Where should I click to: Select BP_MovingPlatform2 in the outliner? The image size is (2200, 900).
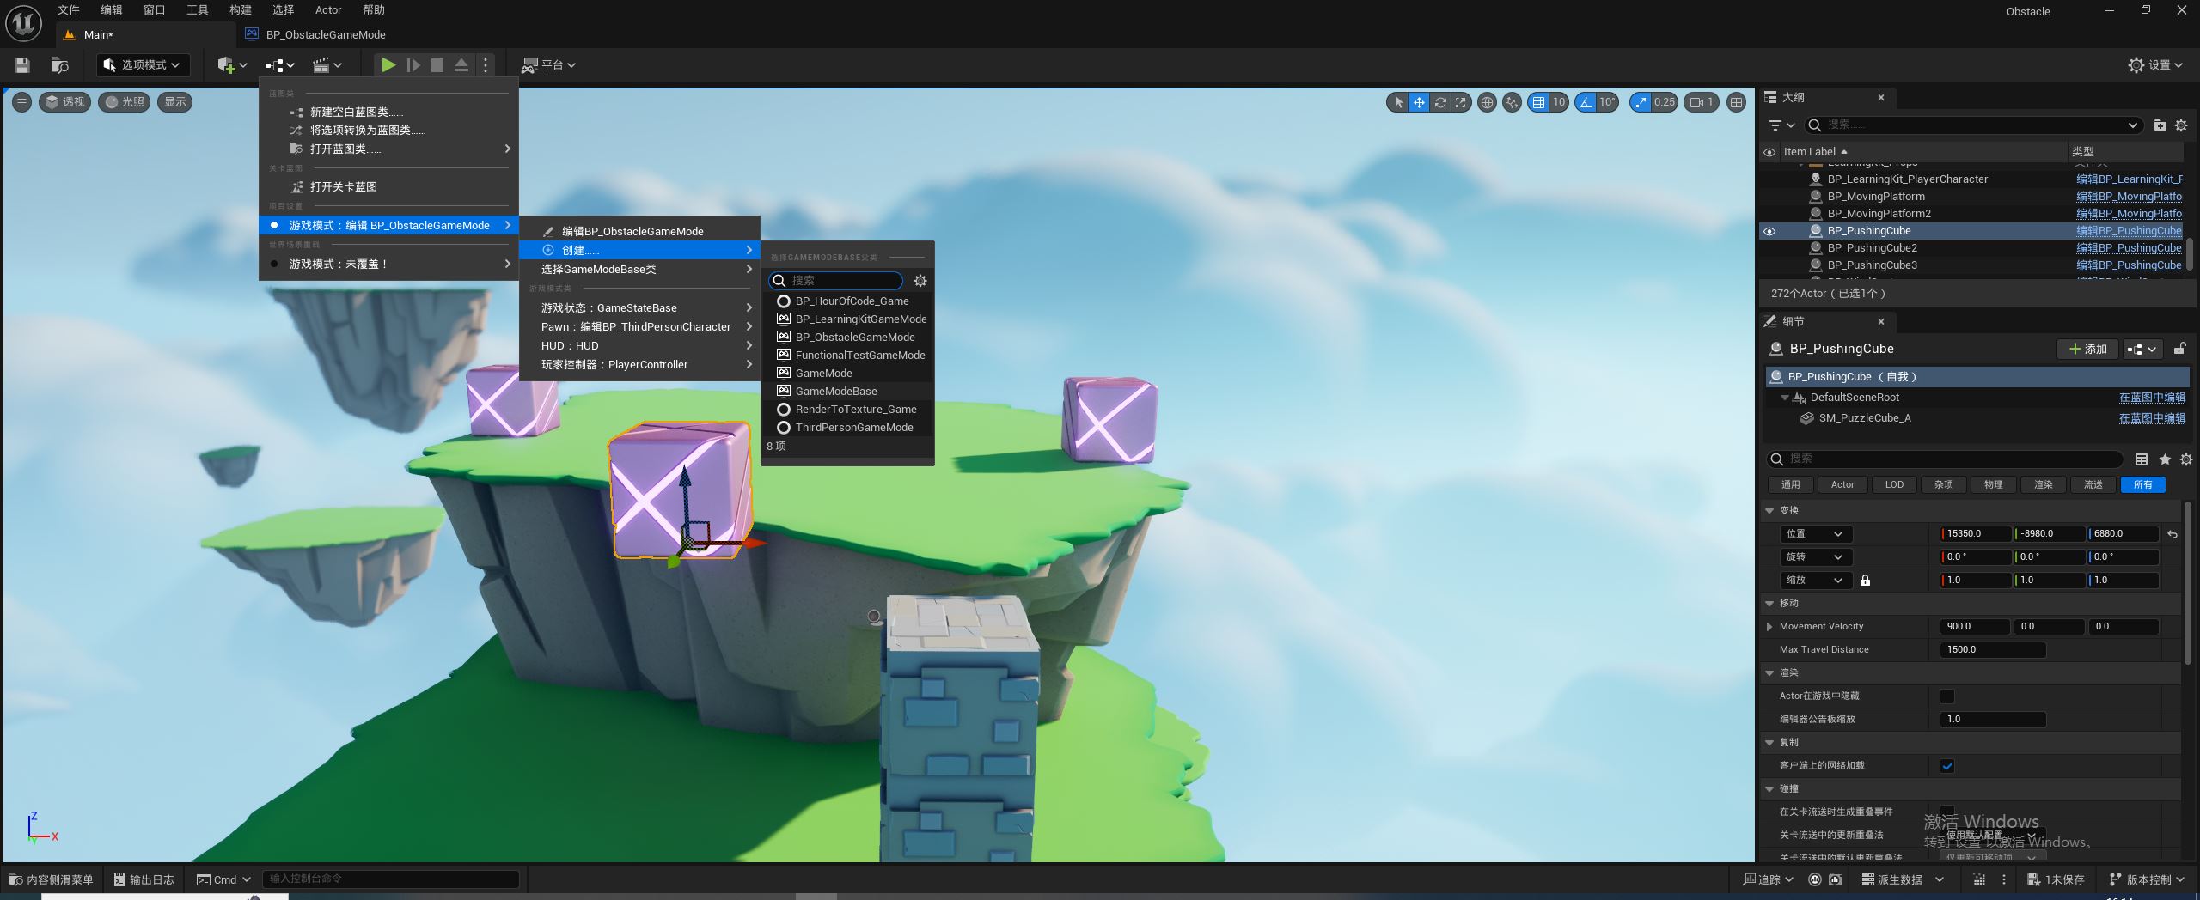pyautogui.click(x=1879, y=214)
